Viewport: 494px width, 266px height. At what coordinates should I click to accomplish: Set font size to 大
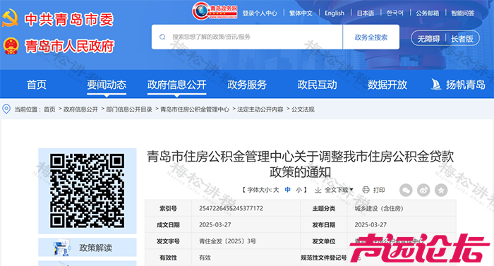[x=276, y=190]
